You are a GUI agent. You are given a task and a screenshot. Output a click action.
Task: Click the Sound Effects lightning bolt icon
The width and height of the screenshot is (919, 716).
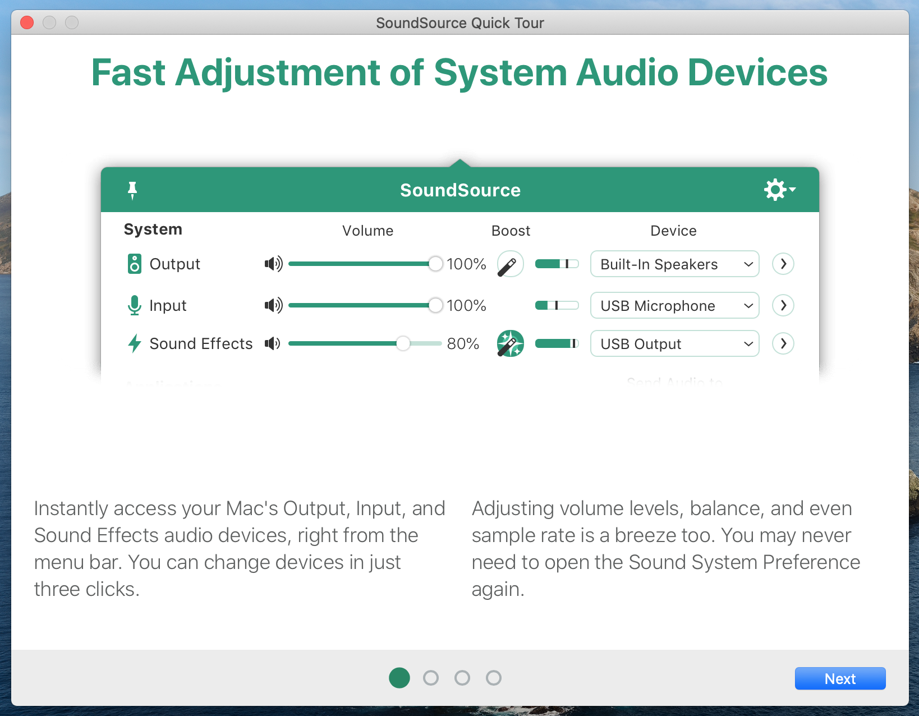(x=134, y=343)
